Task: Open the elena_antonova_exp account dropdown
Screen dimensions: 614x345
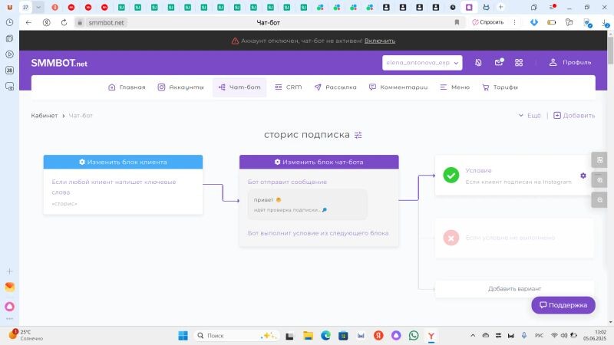Action: pos(422,63)
